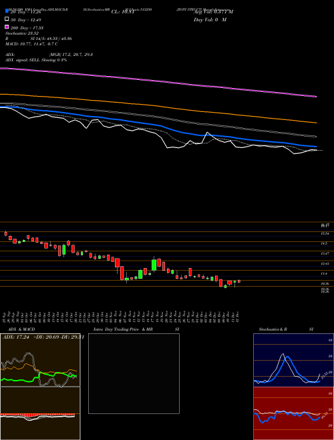Screen dimensions: 334x440
Task: Click the 14.5 price axis label
Action: [324, 243]
